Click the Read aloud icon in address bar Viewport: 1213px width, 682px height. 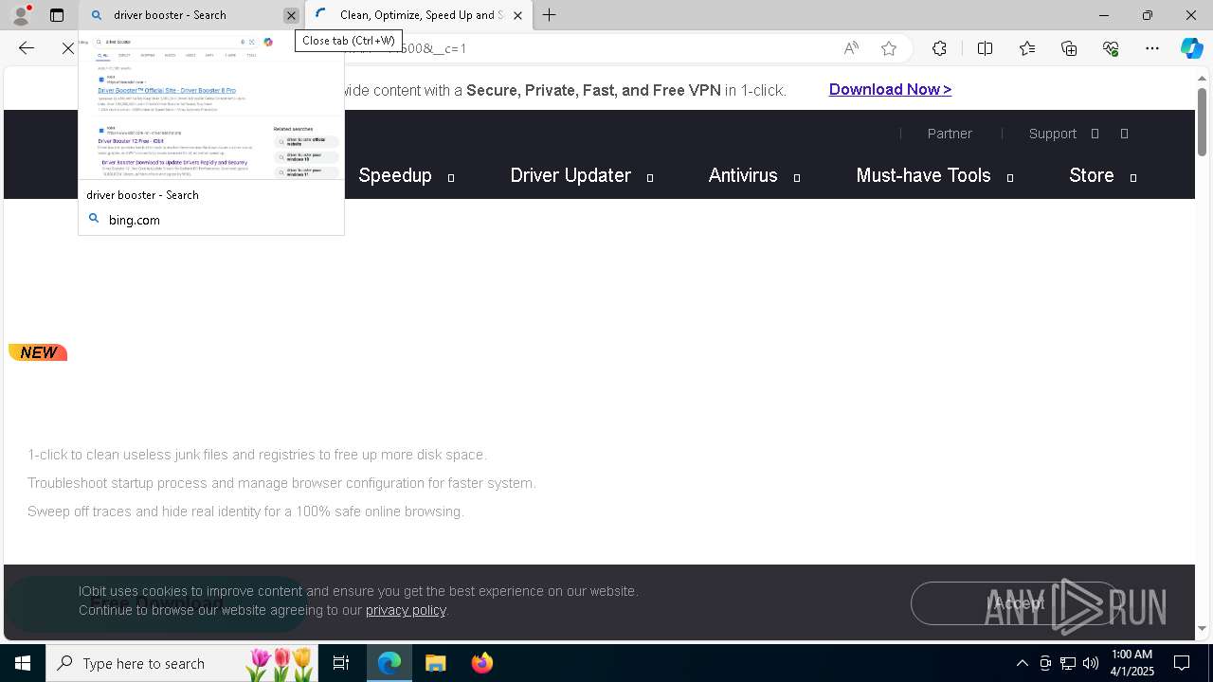tap(851, 48)
